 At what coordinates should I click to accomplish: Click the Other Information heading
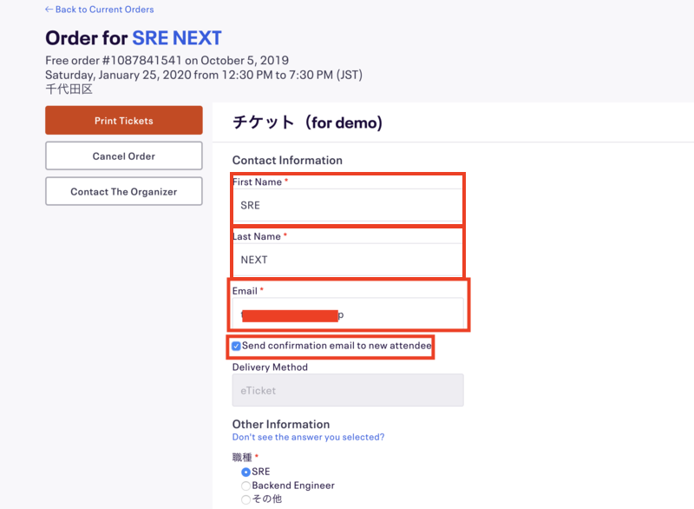coord(281,424)
